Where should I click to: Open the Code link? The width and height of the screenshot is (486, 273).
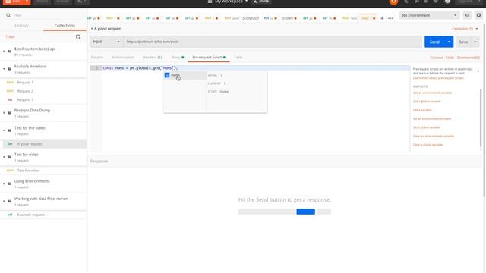tap(450, 58)
